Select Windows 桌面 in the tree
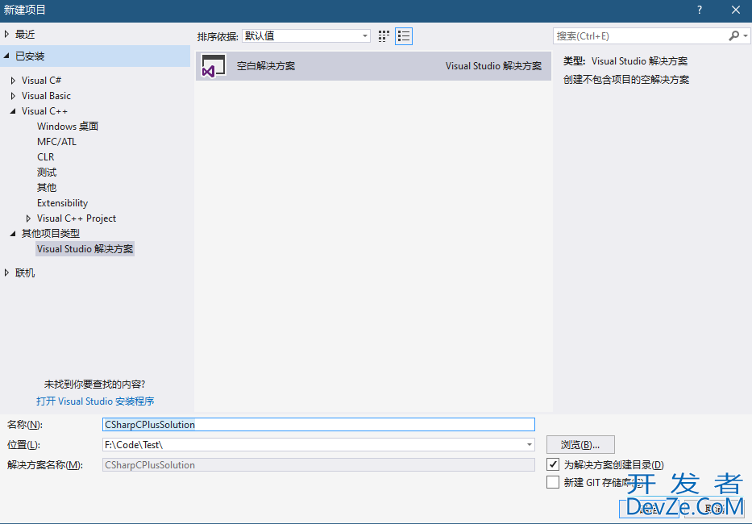This screenshot has height=524, width=752. click(68, 127)
